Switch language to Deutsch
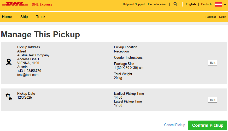 [206, 4]
